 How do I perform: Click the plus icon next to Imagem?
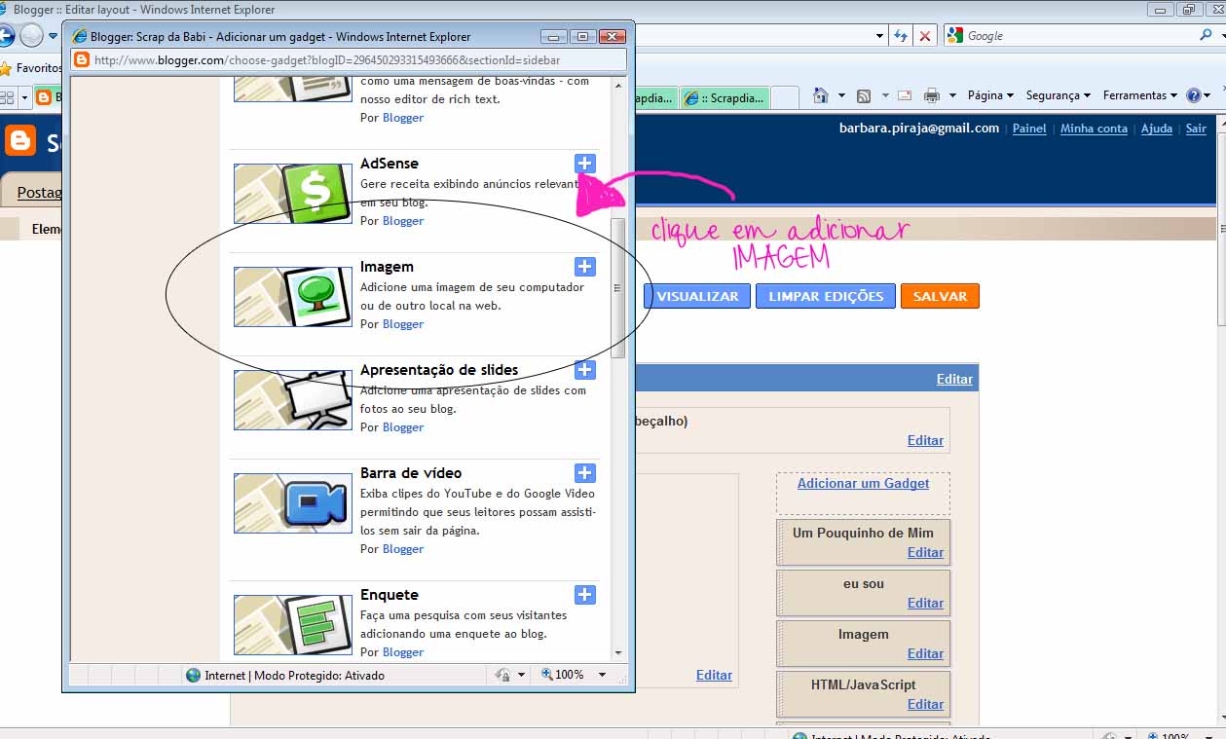pyautogui.click(x=584, y=267)
